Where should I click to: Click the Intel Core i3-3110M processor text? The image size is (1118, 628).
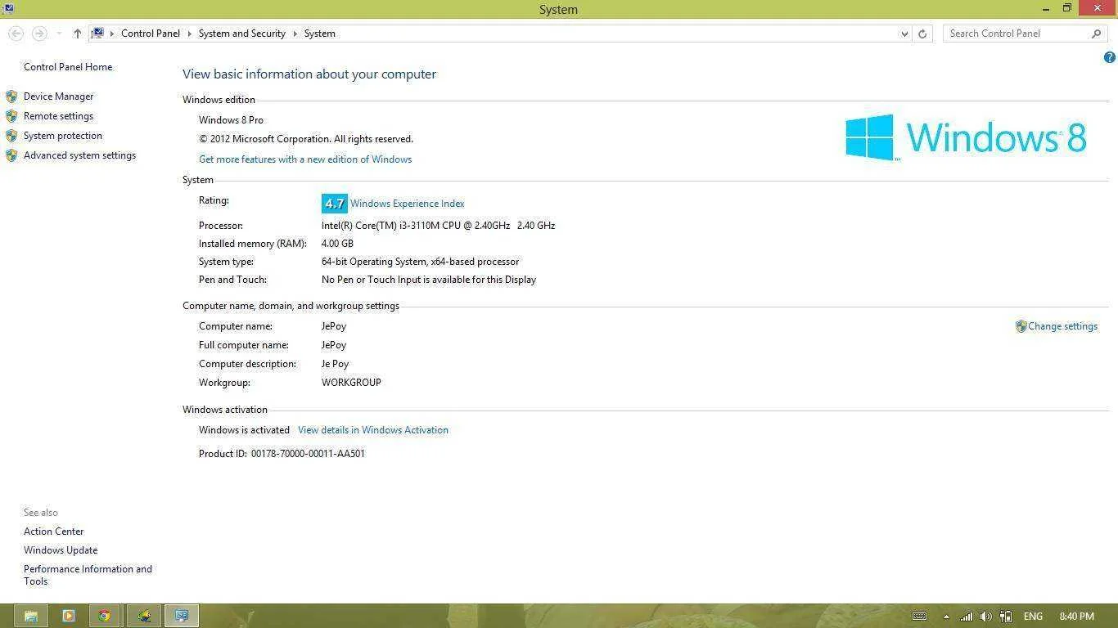coord(438,226)
